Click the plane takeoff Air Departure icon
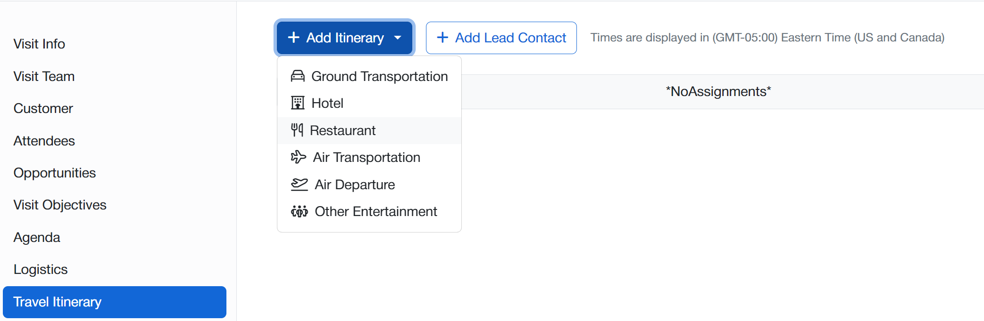984x321 pixels. tap(299, 185)
